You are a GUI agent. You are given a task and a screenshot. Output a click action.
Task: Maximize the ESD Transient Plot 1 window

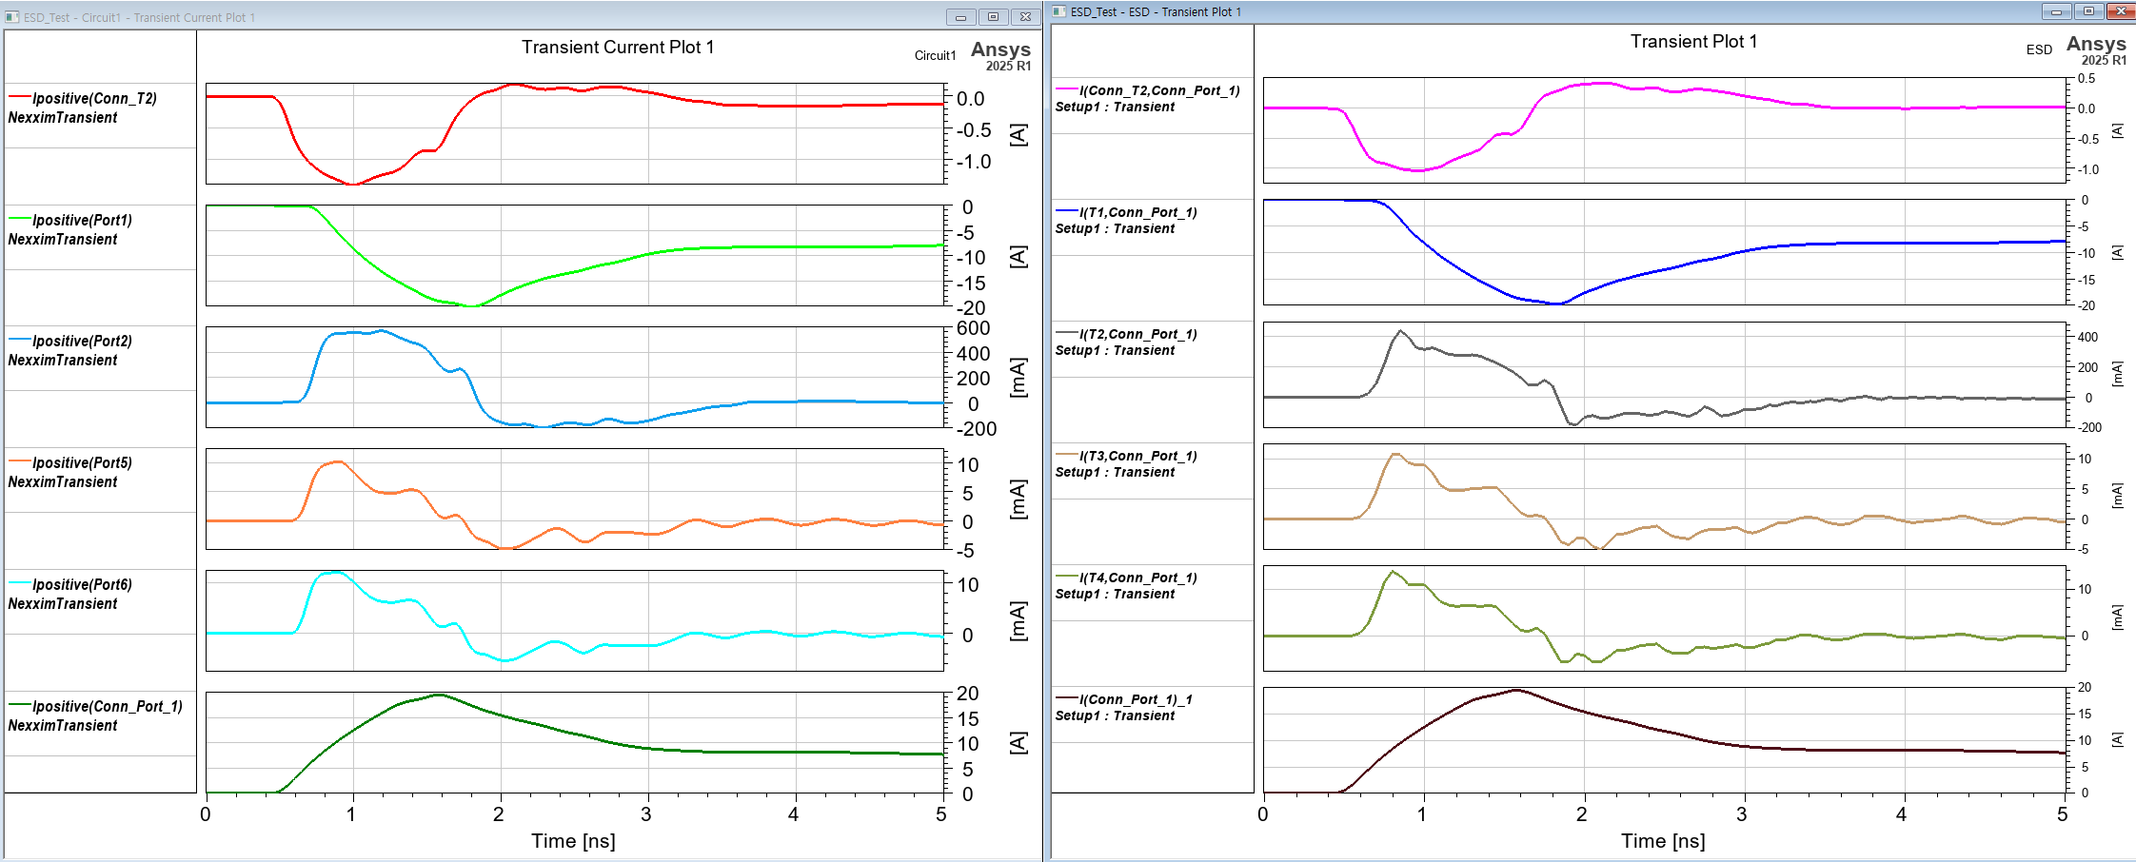click(x=2088, y=11)
